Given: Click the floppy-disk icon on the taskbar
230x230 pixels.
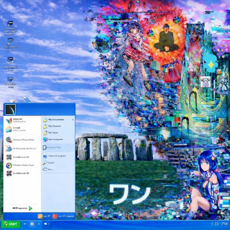Looking at the screenshot, I should coord(32,224).
